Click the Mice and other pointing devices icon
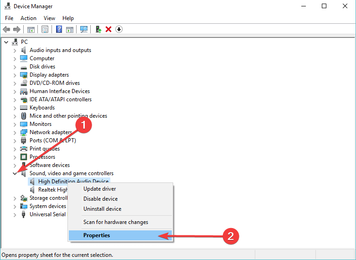356x260 pixels. 24,116
